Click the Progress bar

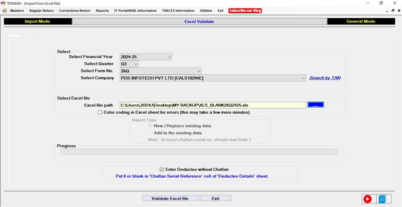(x=199, y=152)
